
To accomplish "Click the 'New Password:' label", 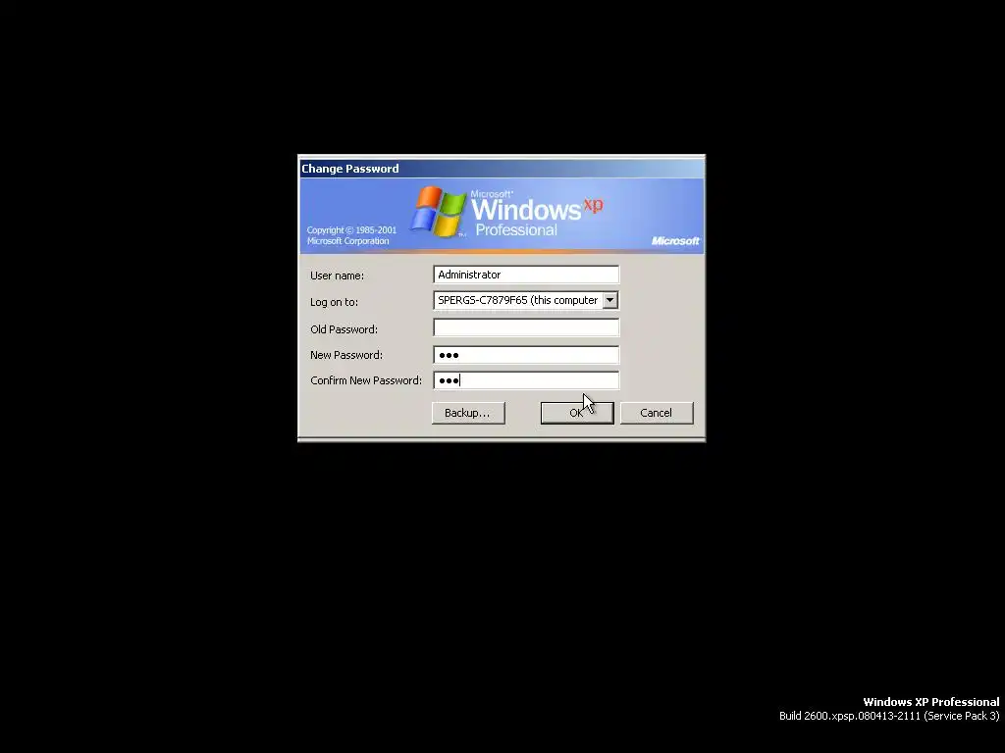I will (x=346, y=355).
